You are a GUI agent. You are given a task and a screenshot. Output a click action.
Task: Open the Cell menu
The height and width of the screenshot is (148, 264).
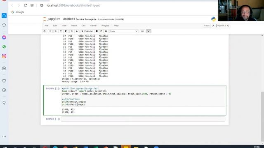click(83, 25)
